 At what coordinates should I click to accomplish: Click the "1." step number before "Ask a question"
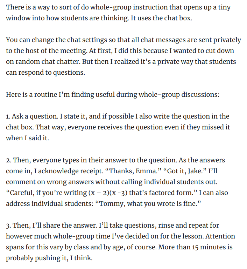click(x=8, y=116)
